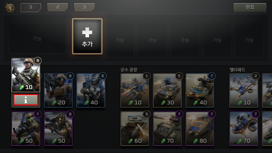Switch to deck tab 3
The width and height of the screenshot is (272, 153).
point(84,7)
